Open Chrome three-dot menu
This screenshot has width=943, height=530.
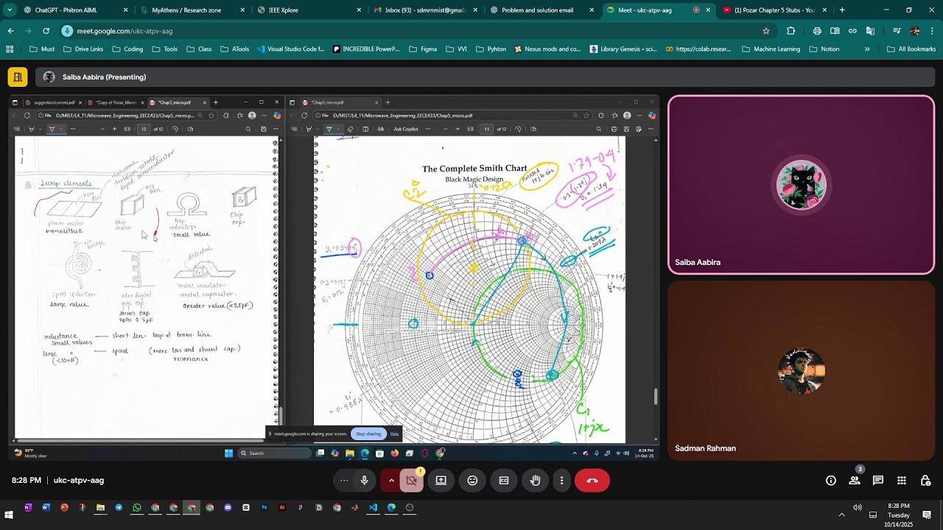pos(932,31)
